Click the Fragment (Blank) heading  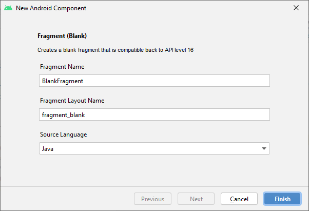[x=62, y=36]
